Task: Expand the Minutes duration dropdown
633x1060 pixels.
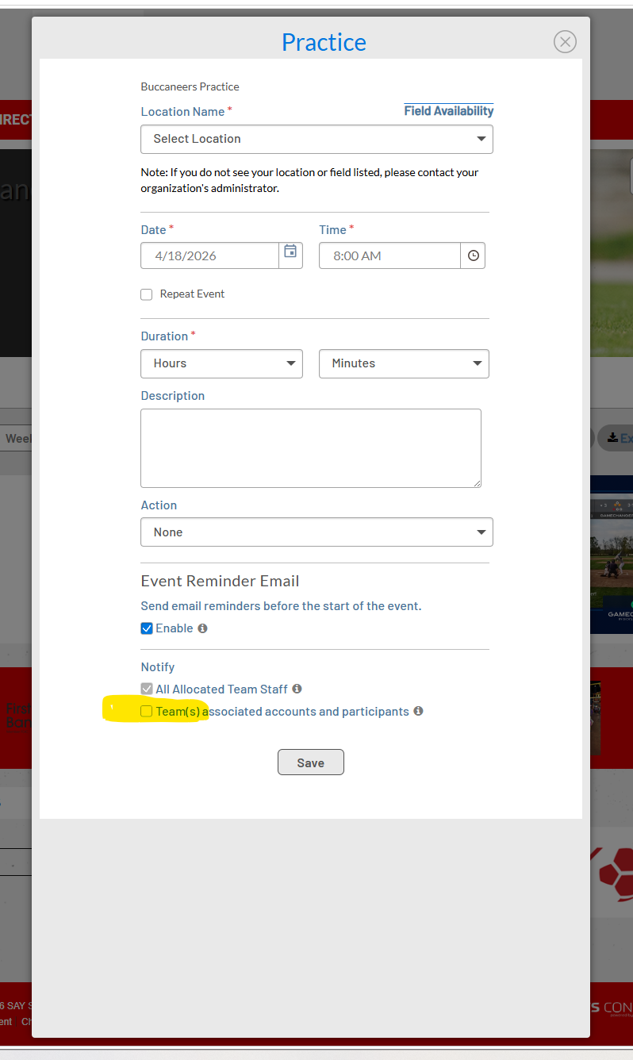Action: tap(404, 363)
